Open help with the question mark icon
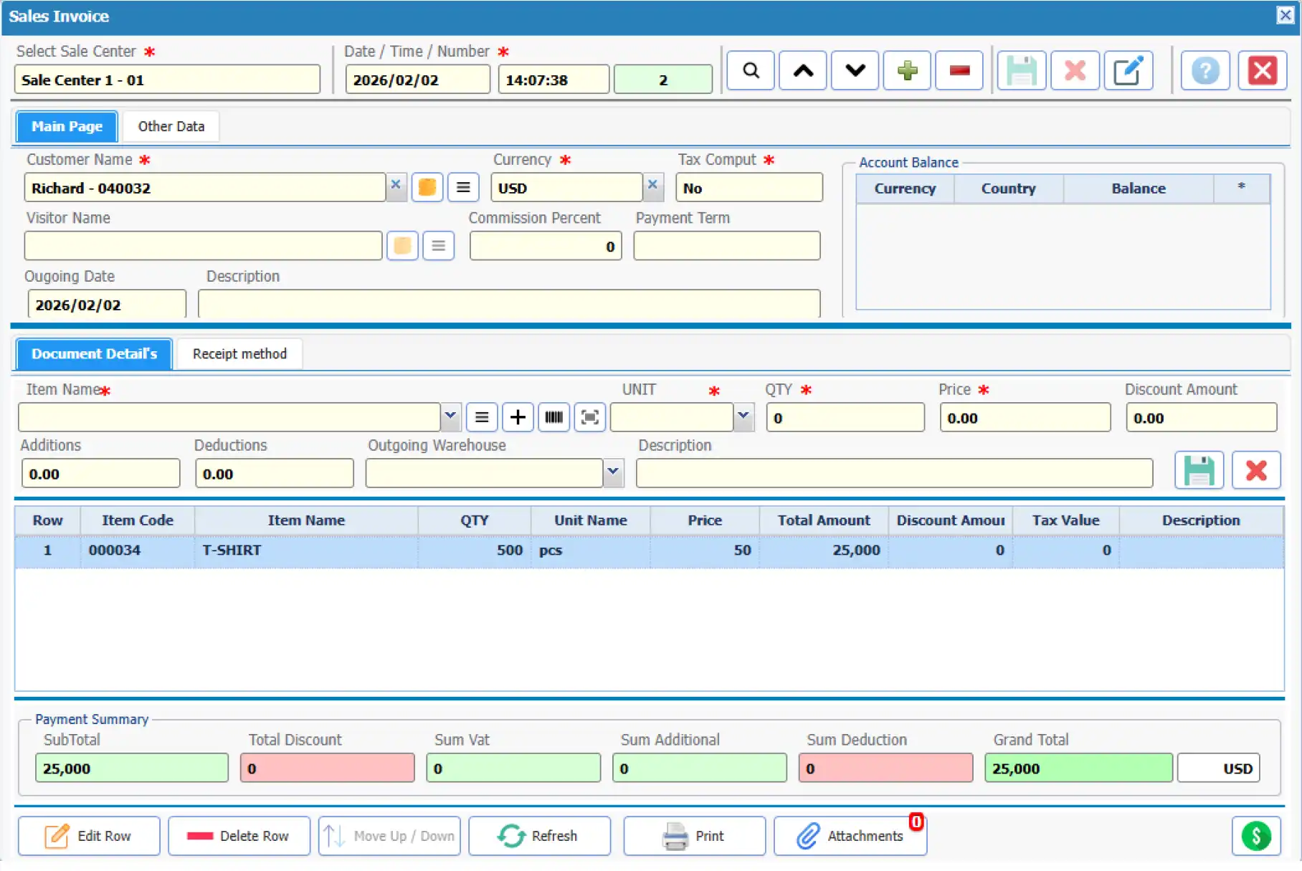This screenshot has height=871, width=1302. tap(1204, 71)
